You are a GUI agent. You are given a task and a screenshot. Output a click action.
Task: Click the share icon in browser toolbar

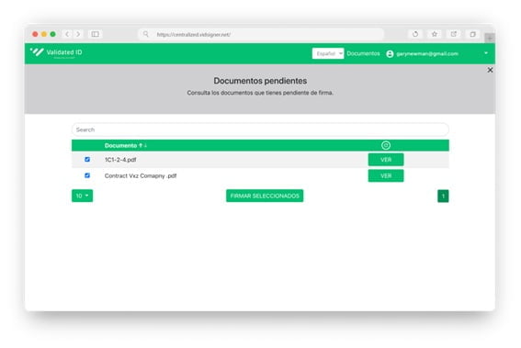454,34
